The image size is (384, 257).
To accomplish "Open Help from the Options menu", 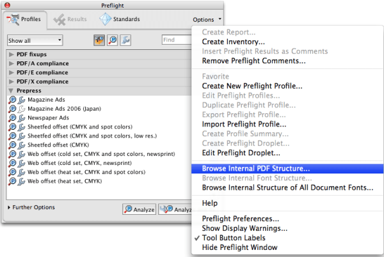I will click(x=210, y=203).
